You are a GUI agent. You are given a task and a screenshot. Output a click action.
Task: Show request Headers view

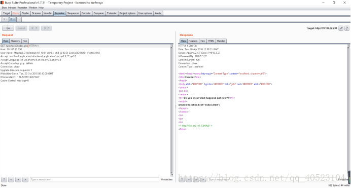[15, 41]
